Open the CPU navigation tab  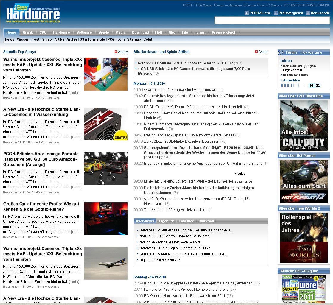43,32
